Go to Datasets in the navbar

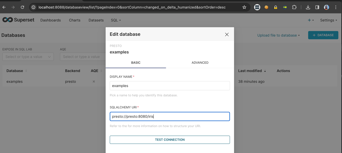pos(96,20)
